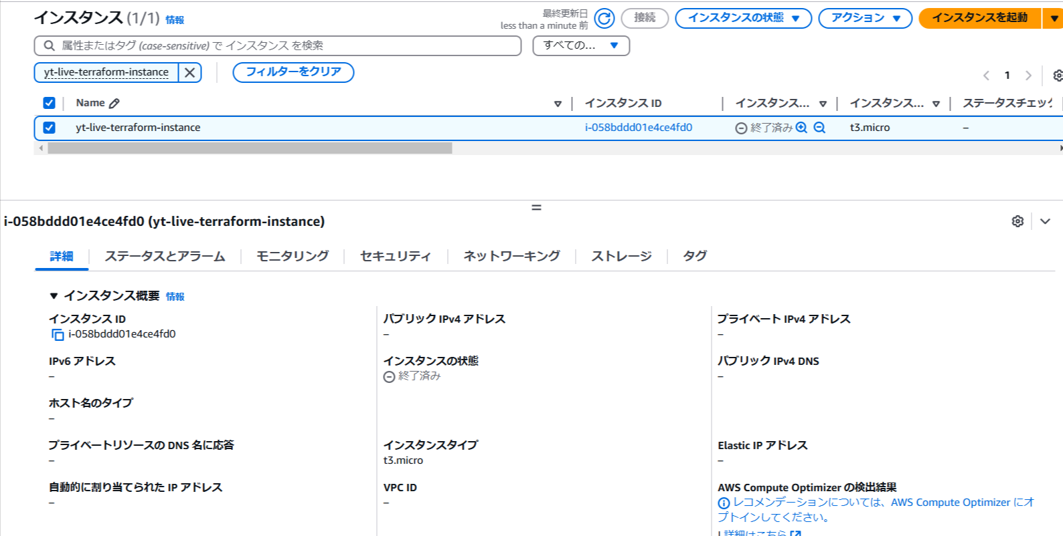Switch to the ネットワーキング tab

click(x=511, y=257)
